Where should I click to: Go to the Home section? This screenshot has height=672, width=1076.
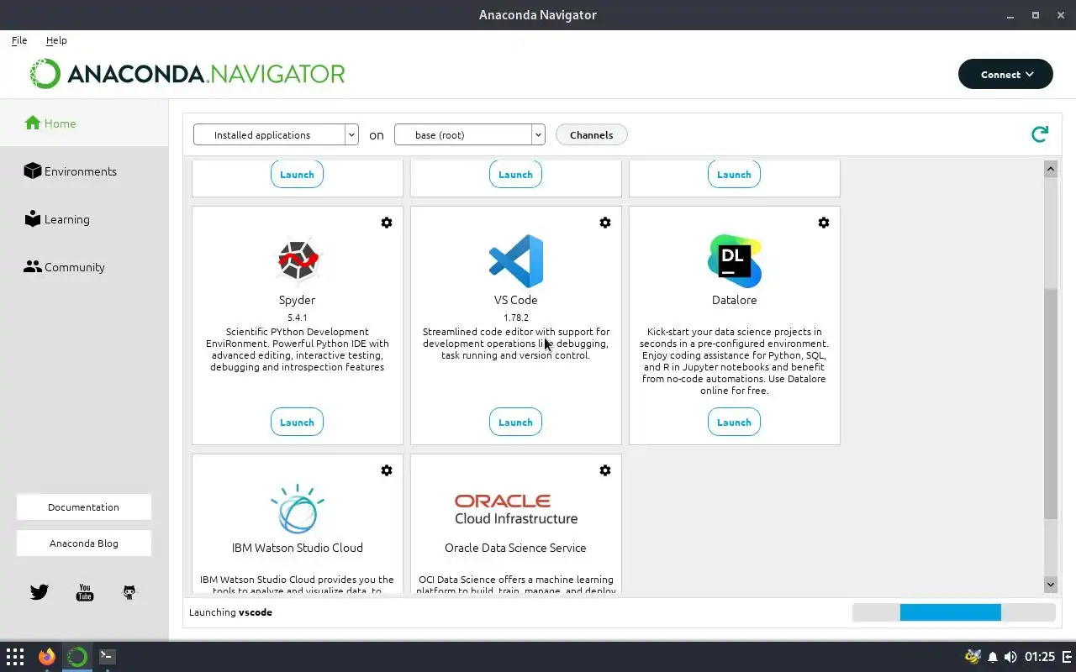(x=84, y=123)
